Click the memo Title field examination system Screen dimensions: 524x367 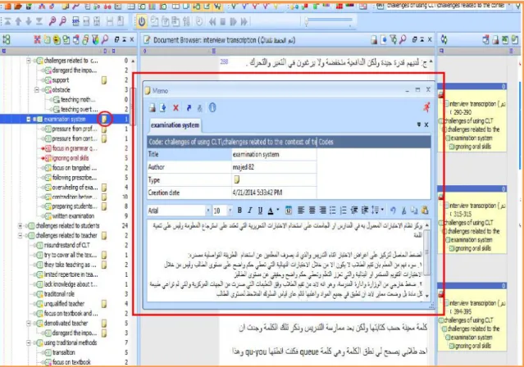coord(274,154)
